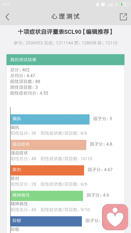Tap the battery indicator icon
Screen dimensions: 131x233
tap(125, 4)
